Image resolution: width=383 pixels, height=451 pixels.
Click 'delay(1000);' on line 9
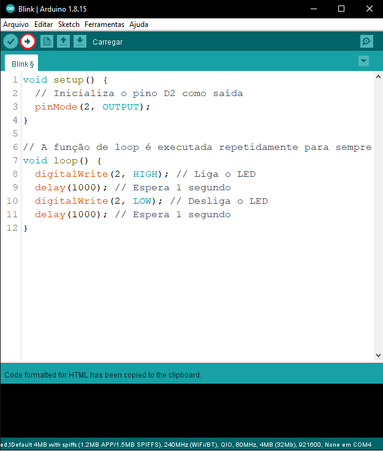(x=71, y=188)
